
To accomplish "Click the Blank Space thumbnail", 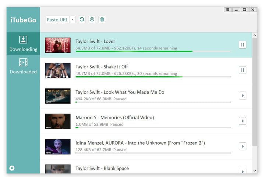I will pyautogui.click(x=58, y=169).
